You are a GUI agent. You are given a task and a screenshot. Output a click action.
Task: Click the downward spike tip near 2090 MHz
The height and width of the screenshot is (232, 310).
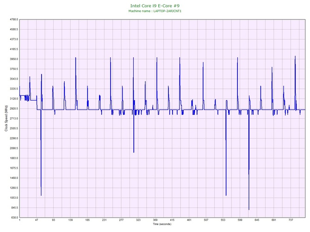pos(134,152)
